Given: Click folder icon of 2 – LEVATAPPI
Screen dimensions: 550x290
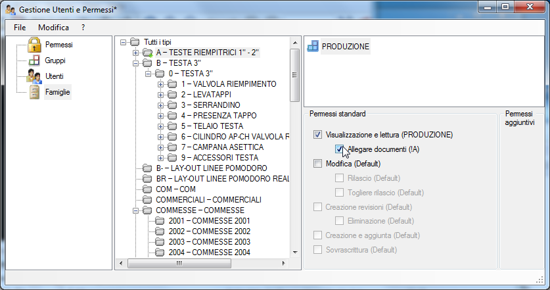Looking at the screenshot, I should 172,95.
